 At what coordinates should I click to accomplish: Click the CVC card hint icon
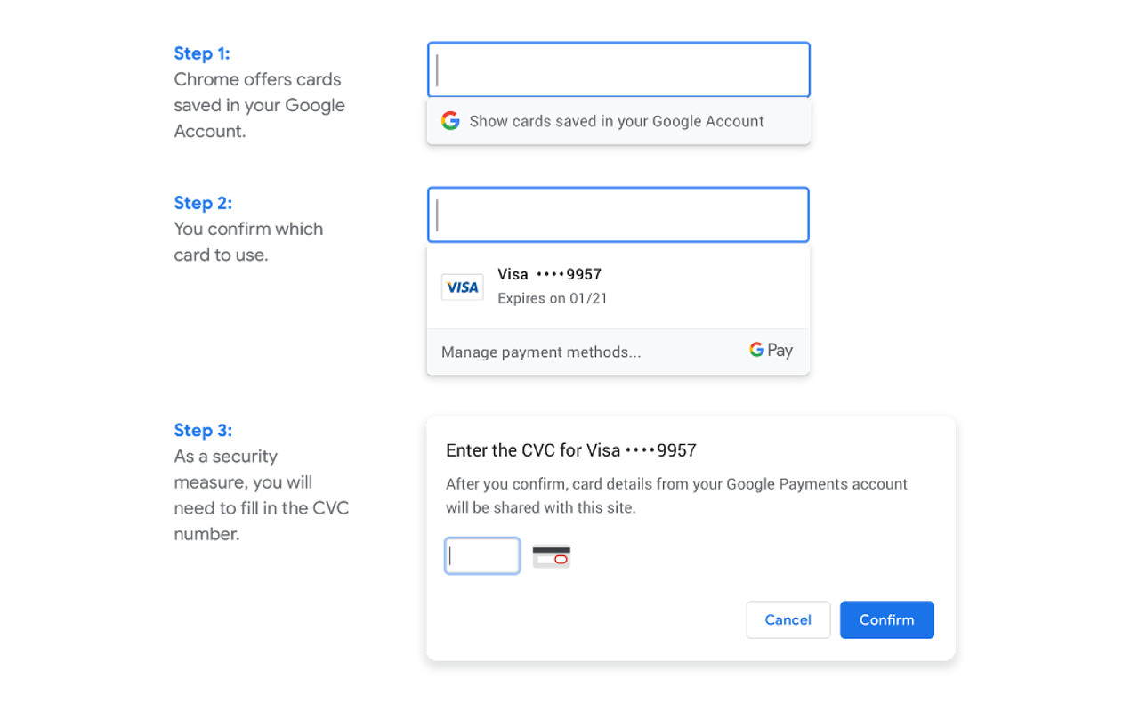(552, 556)
